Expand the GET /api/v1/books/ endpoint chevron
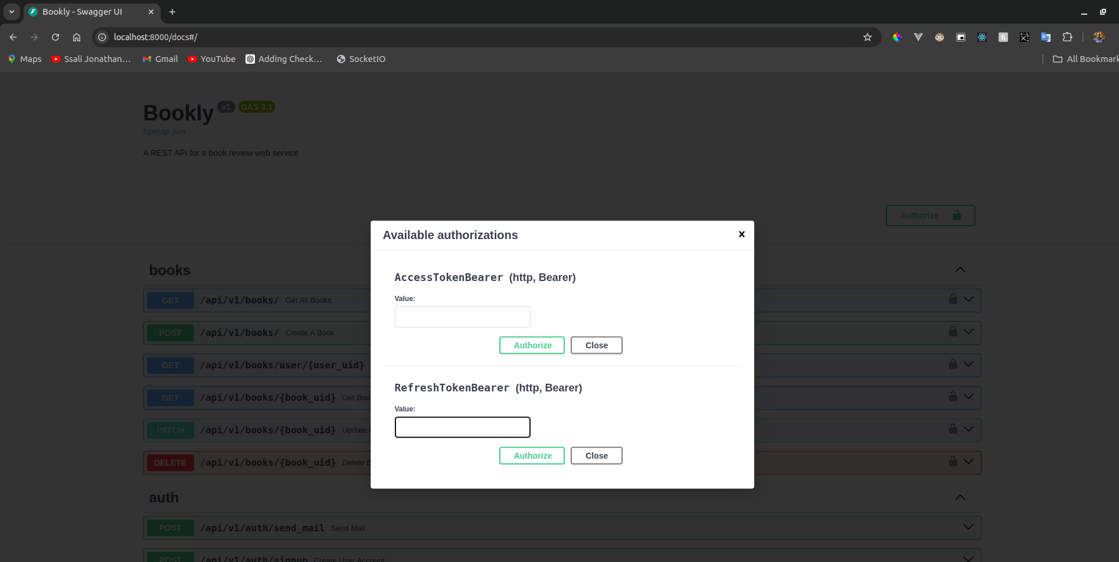The height and width of the screenshot is (562, 1119). pyautogui.click(x=969, y=299)
